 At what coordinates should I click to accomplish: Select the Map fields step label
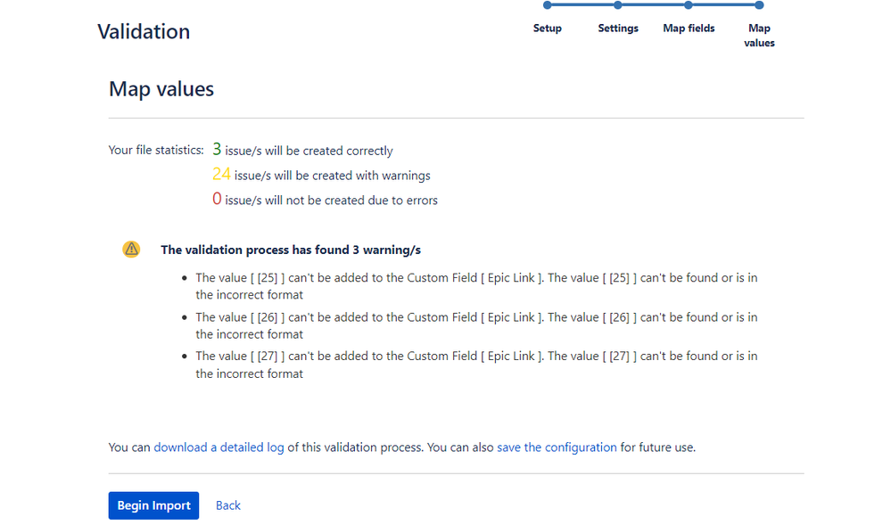tap(689, 28)
